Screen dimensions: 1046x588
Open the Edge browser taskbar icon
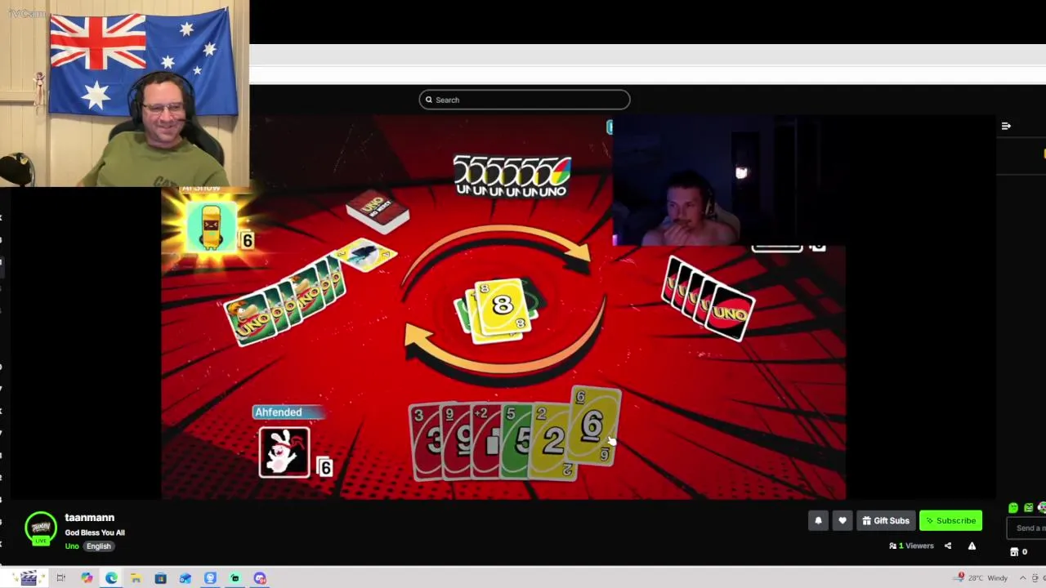point(111,578)
